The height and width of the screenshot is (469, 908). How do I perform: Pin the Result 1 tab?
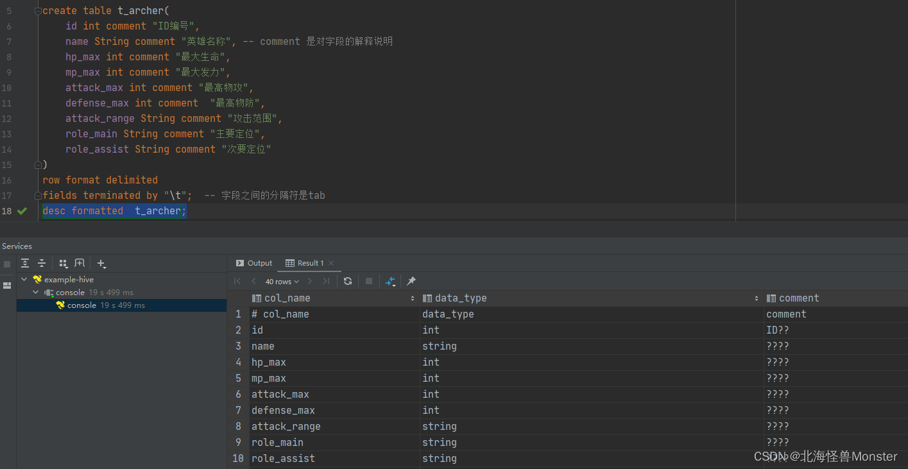click(x=411, y=281)
